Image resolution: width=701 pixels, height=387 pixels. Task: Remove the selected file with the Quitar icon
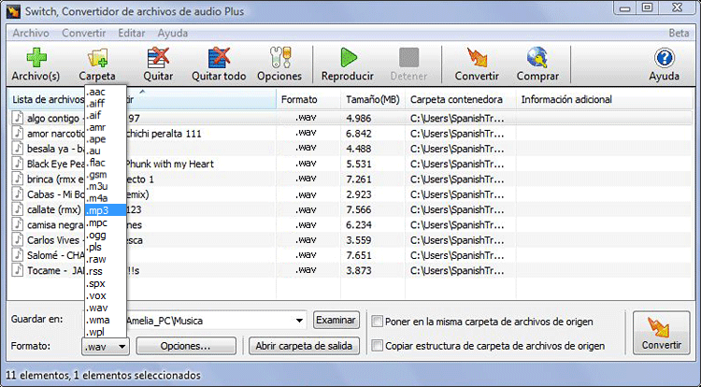(x=158, y=64)
